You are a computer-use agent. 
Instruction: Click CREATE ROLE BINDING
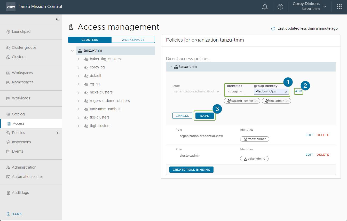191,170
